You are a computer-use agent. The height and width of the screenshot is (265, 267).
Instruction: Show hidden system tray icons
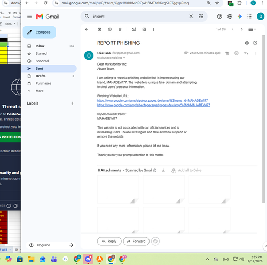(x=207, y=259)
